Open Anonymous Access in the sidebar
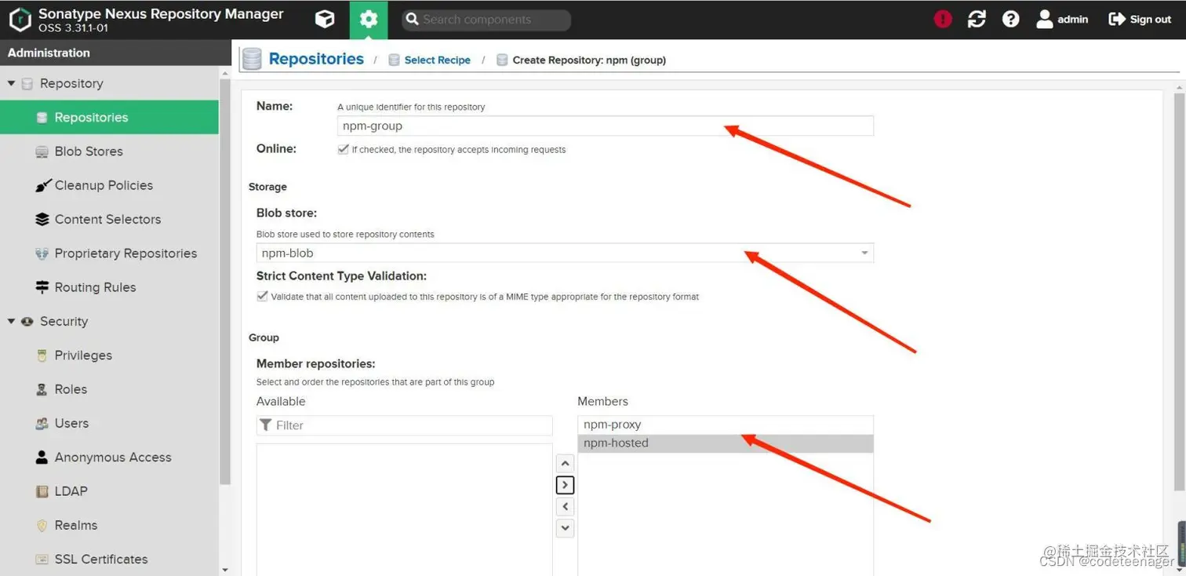1186x576 pixels. pyautogui.click(x=109, y=458)
